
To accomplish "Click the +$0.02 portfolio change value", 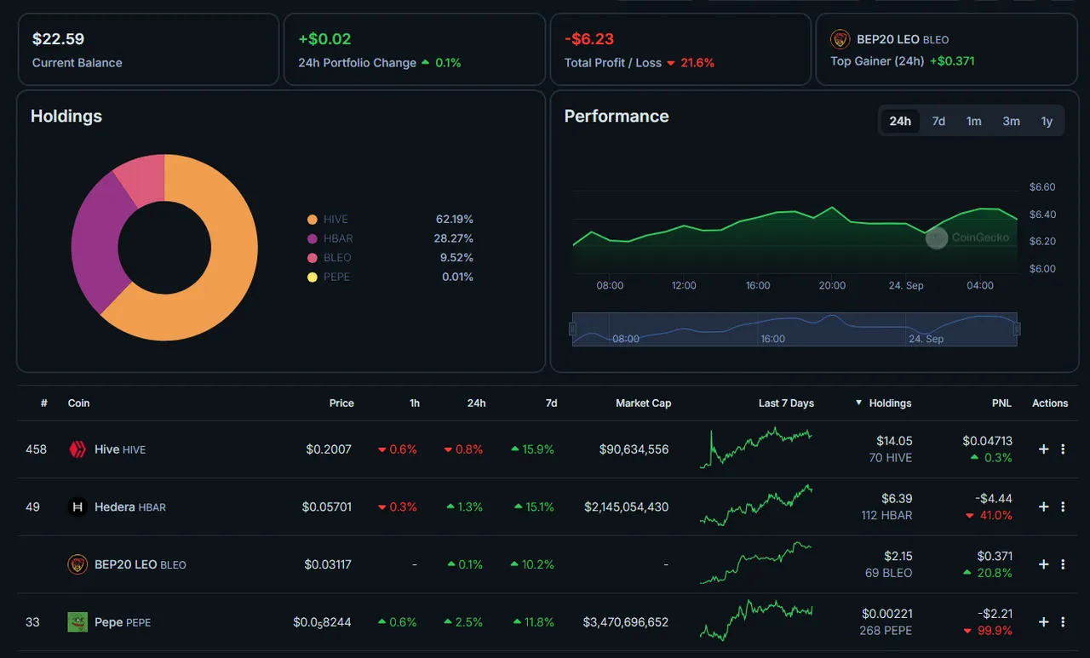I will pos(324,39).
